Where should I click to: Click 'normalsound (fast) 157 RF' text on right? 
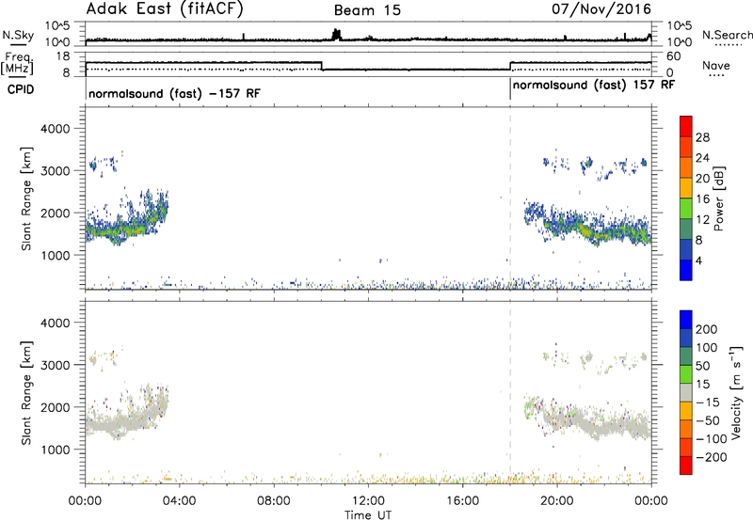pyautogui.click(x=594, y=85)
